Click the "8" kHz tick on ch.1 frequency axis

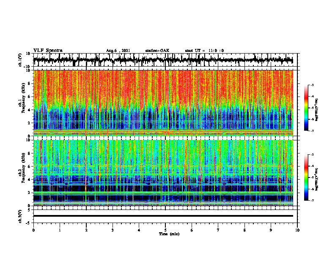(29, 83)
